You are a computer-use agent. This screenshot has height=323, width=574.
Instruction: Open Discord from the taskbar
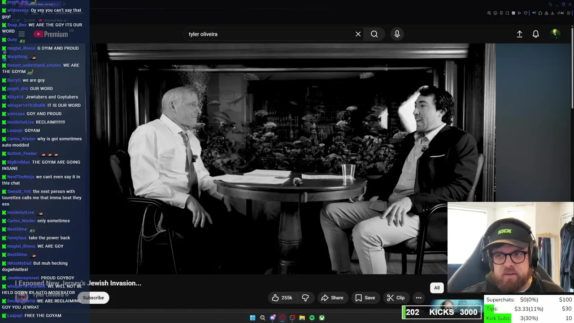pyautogui.click(x=273, y=318)
